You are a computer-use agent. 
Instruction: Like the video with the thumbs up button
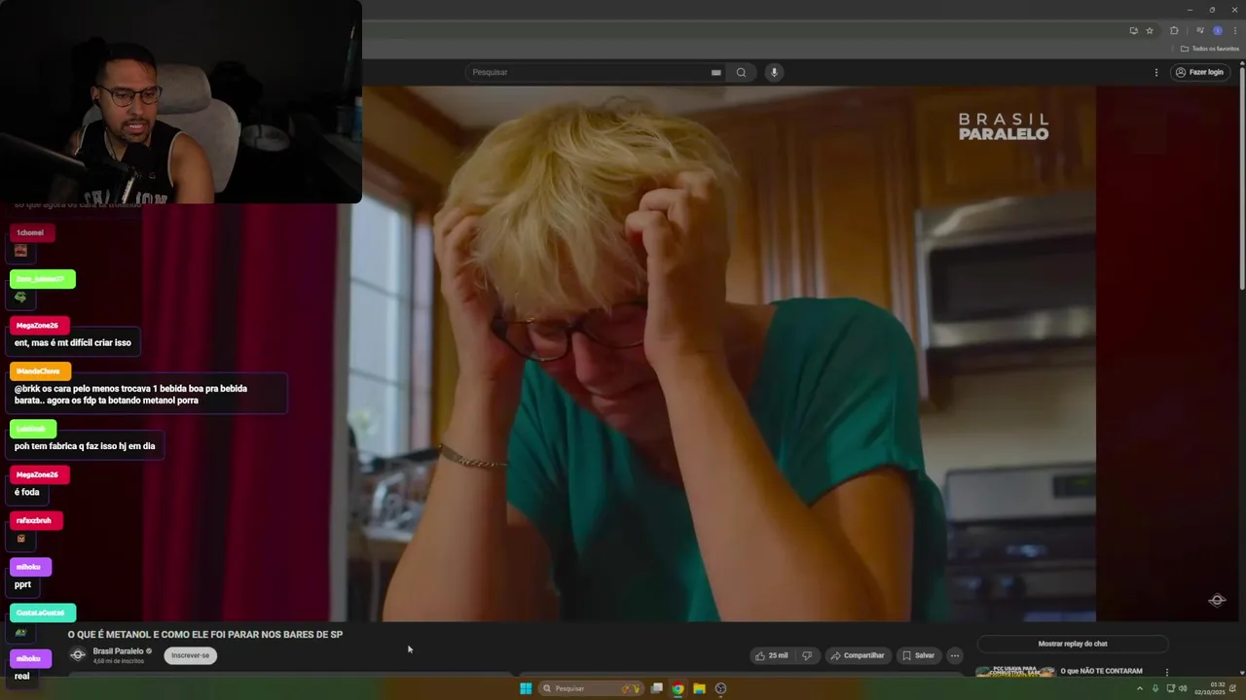tap(771, 655)
